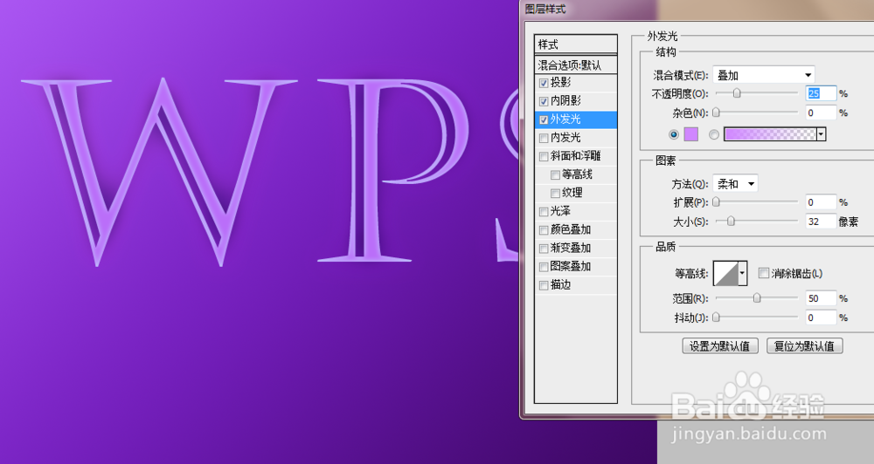The image size is (874, 464).
Task: Click the 范围 range slider handle
Action: [757, 299]
